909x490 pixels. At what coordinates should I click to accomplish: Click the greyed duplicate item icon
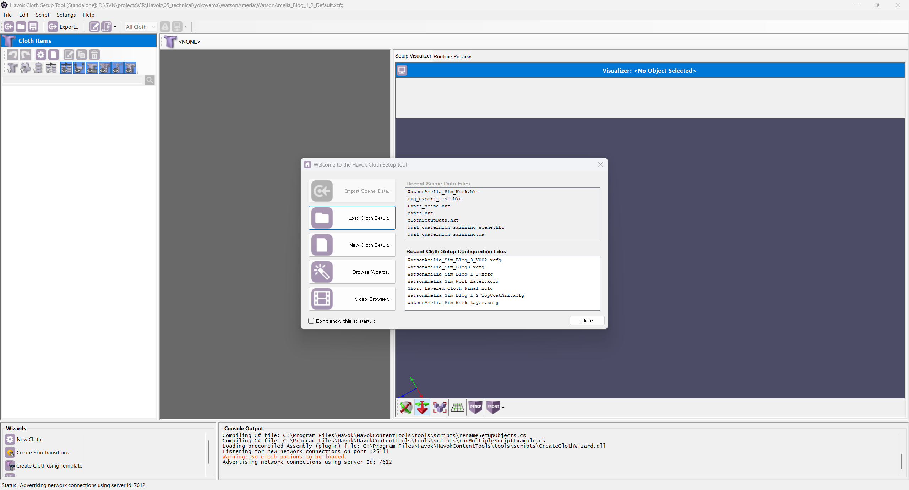82,55
